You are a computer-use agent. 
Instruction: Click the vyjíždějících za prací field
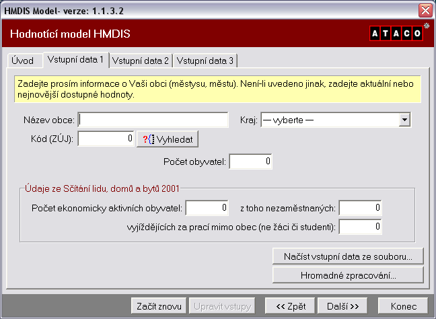[360, 226]
